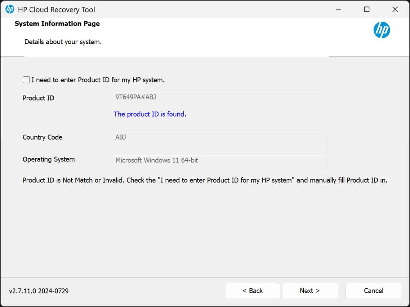Click the "Operating System" label
Screen dimensions: 410x307
(49, 159)
